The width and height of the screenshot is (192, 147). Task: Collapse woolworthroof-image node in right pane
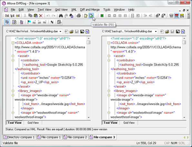click(109, 113)
